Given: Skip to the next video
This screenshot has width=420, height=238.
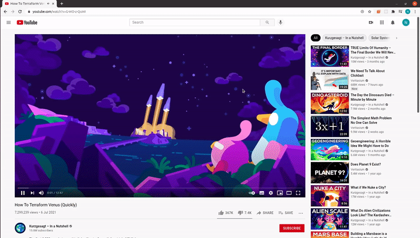Looking at the screenshot, I should pyautogui.click(x=32, y=193).
